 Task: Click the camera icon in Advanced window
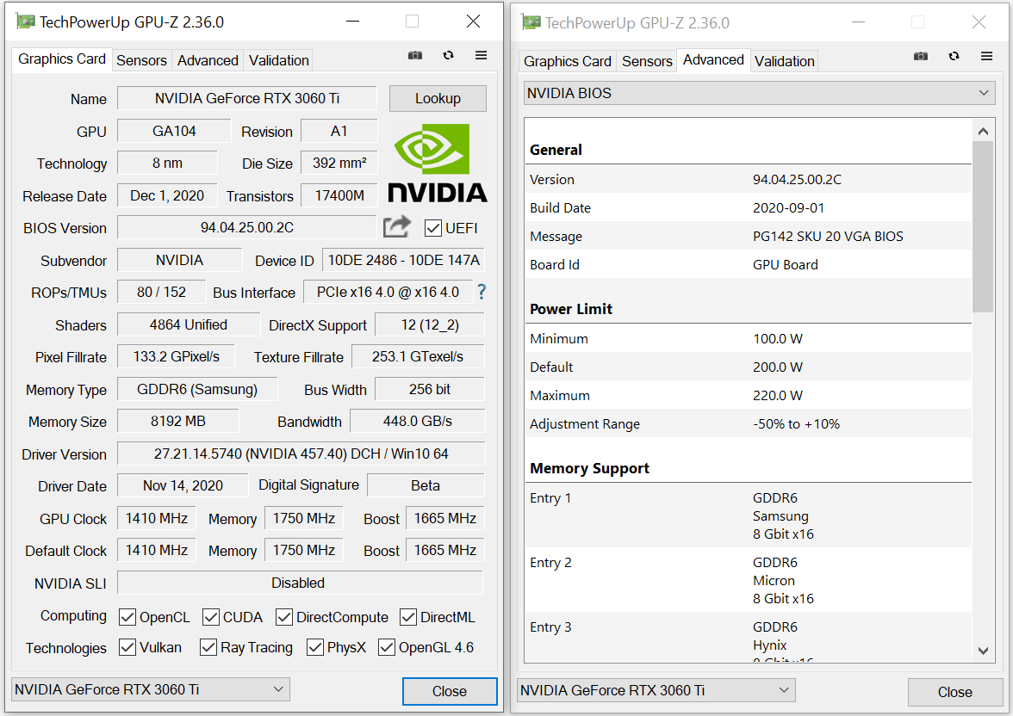(921, 57)
